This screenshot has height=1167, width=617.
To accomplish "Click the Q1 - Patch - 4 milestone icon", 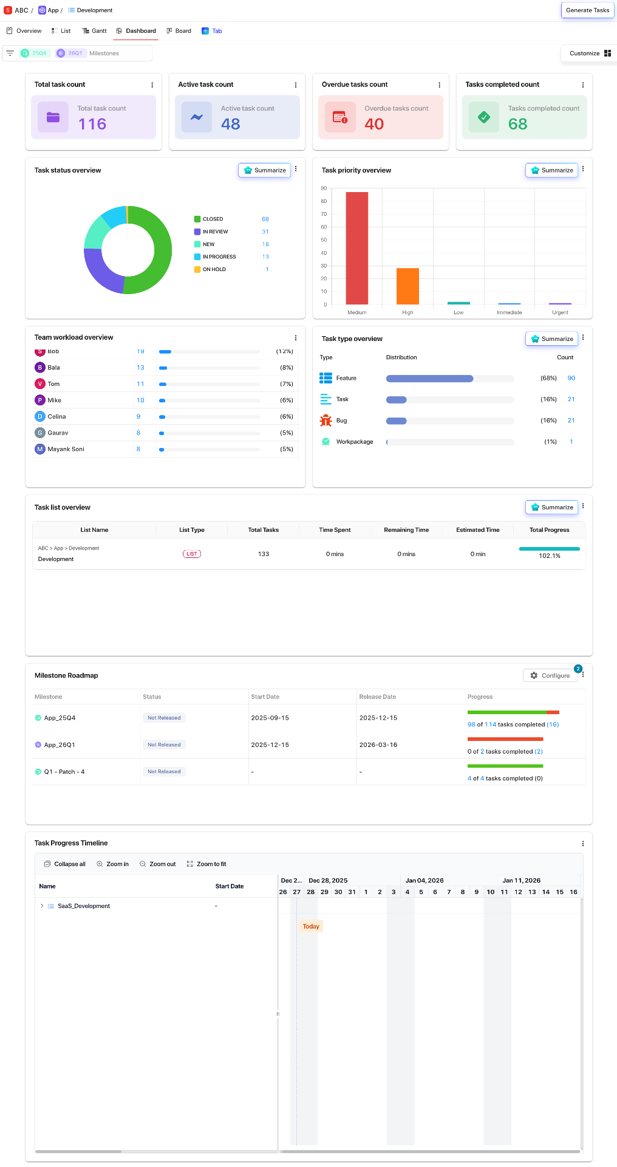I will click(x=38, y=772).
